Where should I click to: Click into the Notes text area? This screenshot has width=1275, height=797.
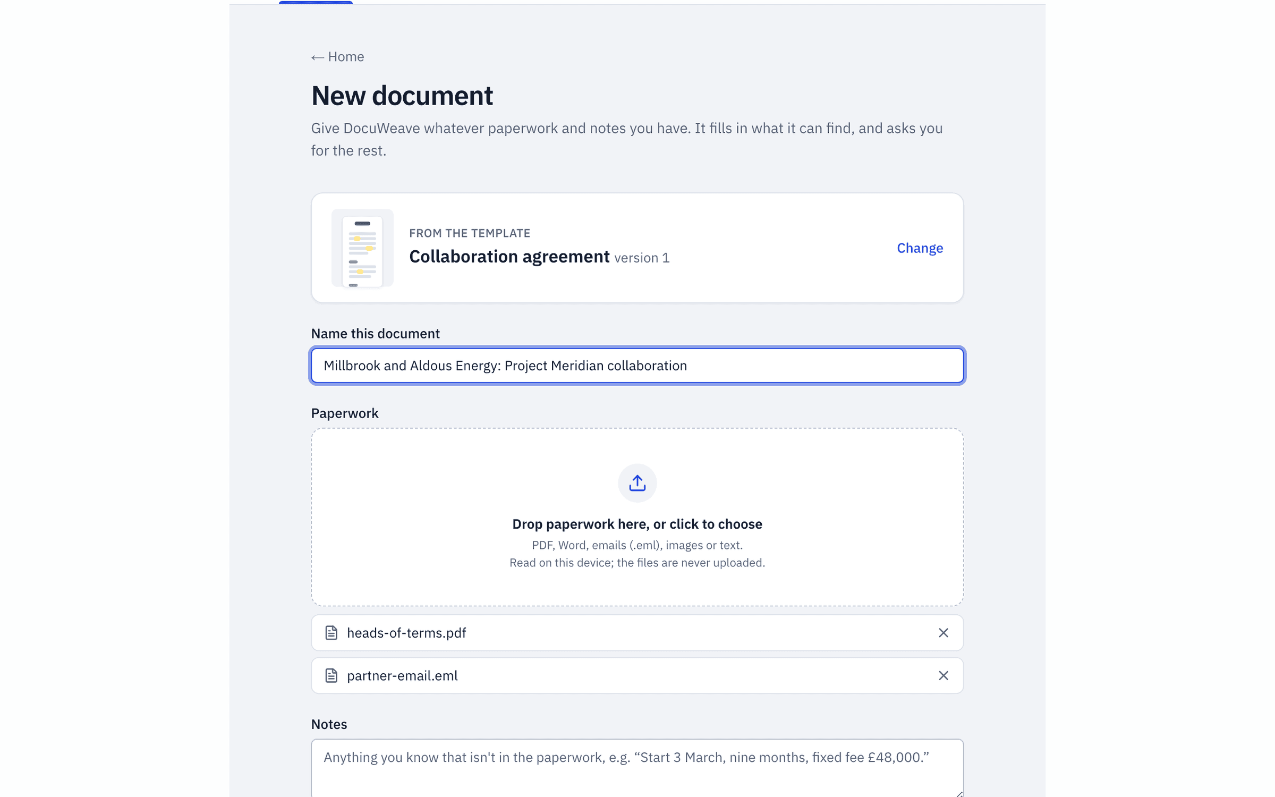click(637, 768)
